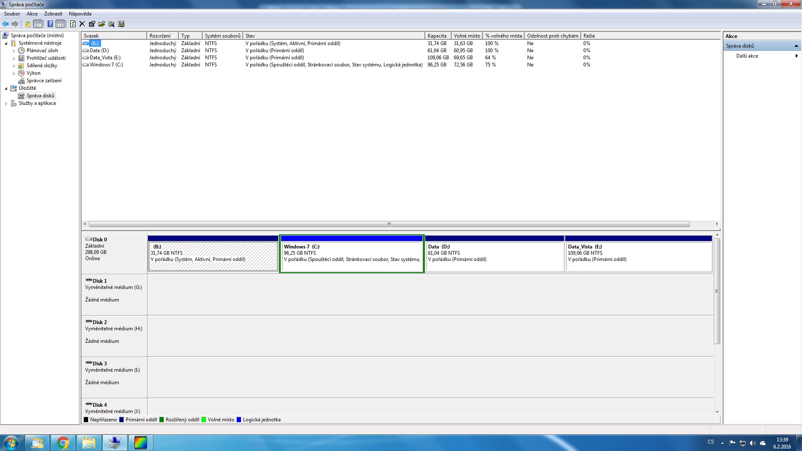Toggle the action pane toolbar button

pos(61,24)
